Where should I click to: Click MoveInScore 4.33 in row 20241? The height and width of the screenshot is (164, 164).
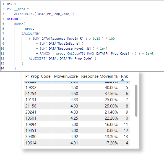(74, 112)
